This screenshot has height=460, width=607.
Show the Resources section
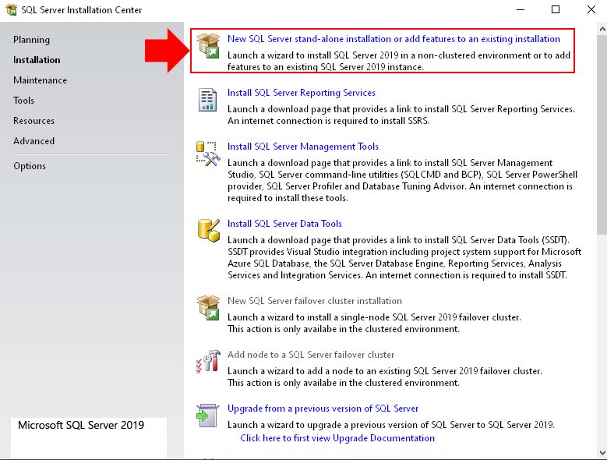34,121
